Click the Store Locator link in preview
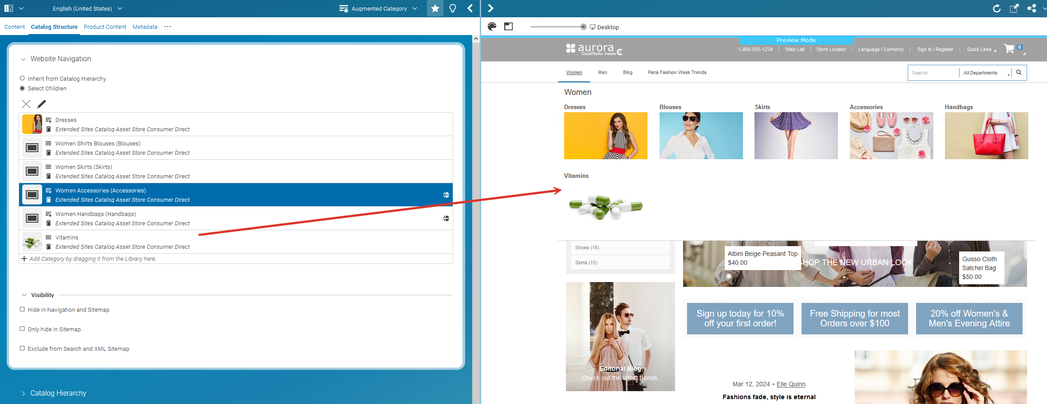 (831, 49)
